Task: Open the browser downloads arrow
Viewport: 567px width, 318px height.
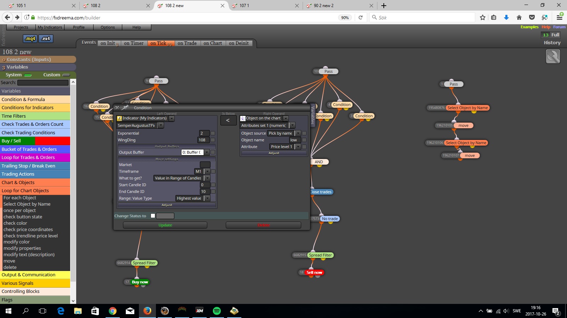Action: 506,17
